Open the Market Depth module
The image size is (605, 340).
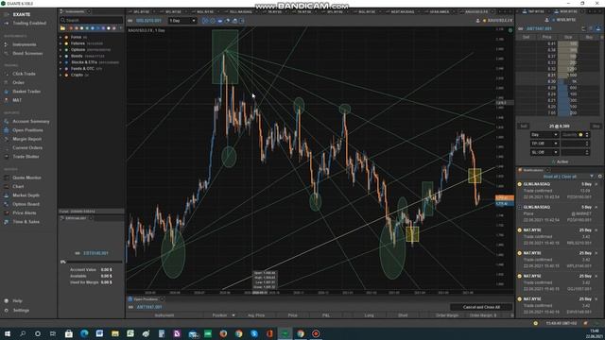tap(26, 195)
